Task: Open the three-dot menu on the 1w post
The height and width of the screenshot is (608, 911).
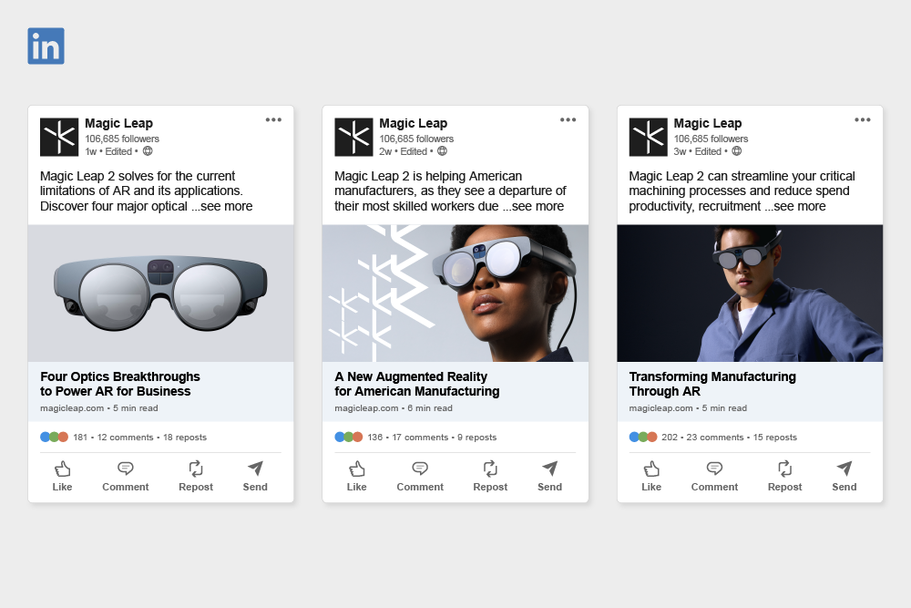Action: pos(273,119)
